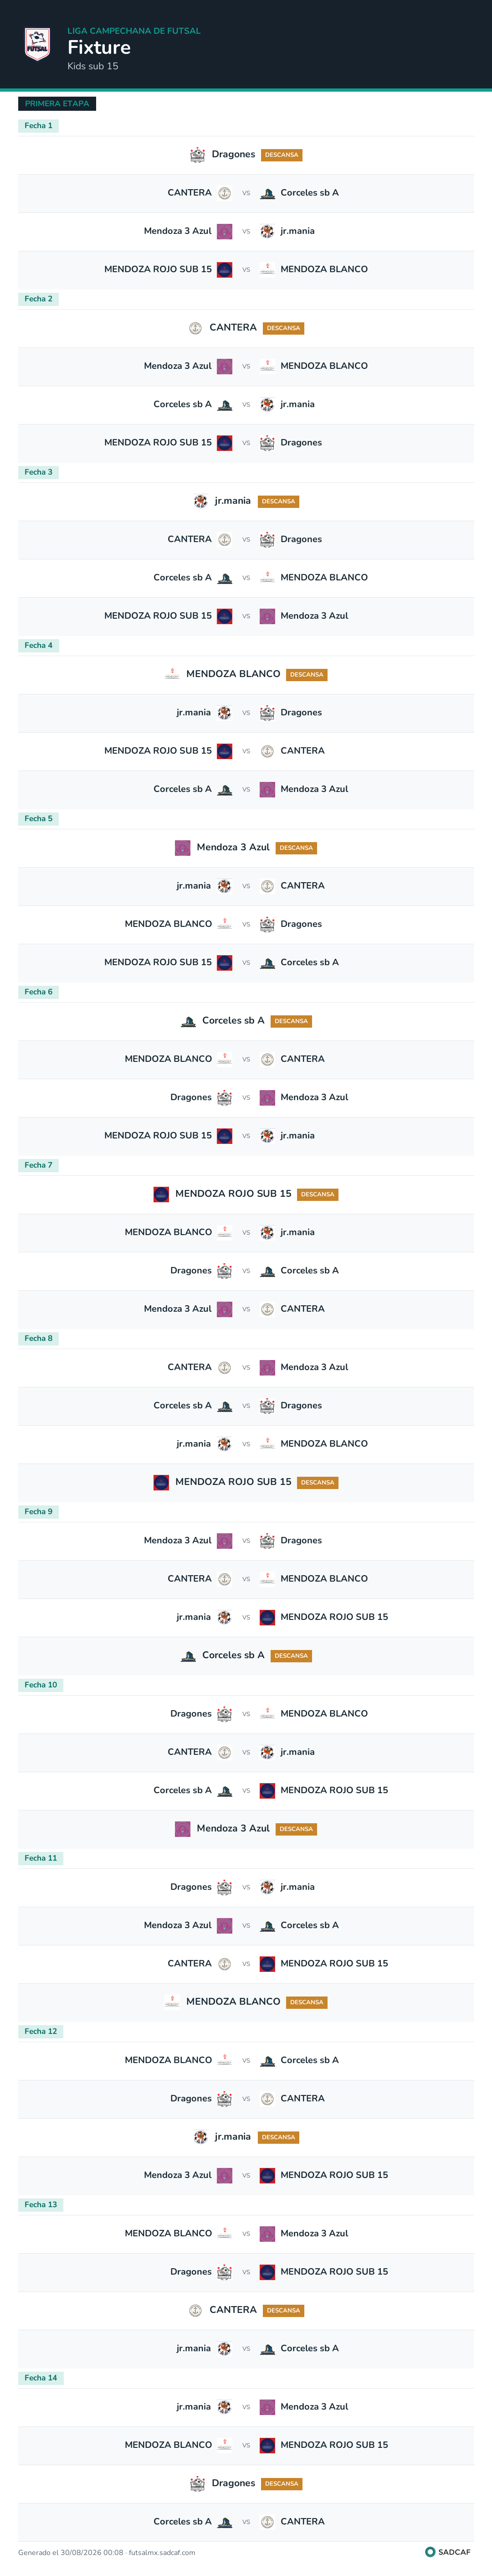Click the MENDOZA BLANCO crest beside the Fecha 4 DESCANSA tag
Screen dimensions: 492x2576
(x=172, y=674)
